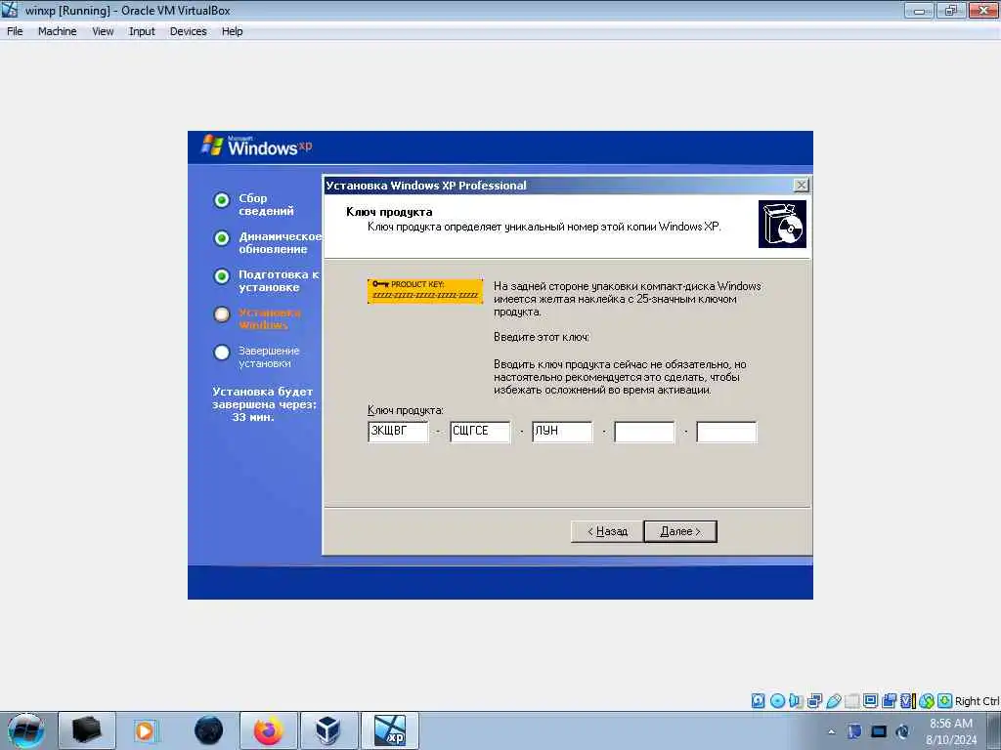Click the first product key field ЗКЩВГ
Screen dimensions: 1001x750
[399, 432]
